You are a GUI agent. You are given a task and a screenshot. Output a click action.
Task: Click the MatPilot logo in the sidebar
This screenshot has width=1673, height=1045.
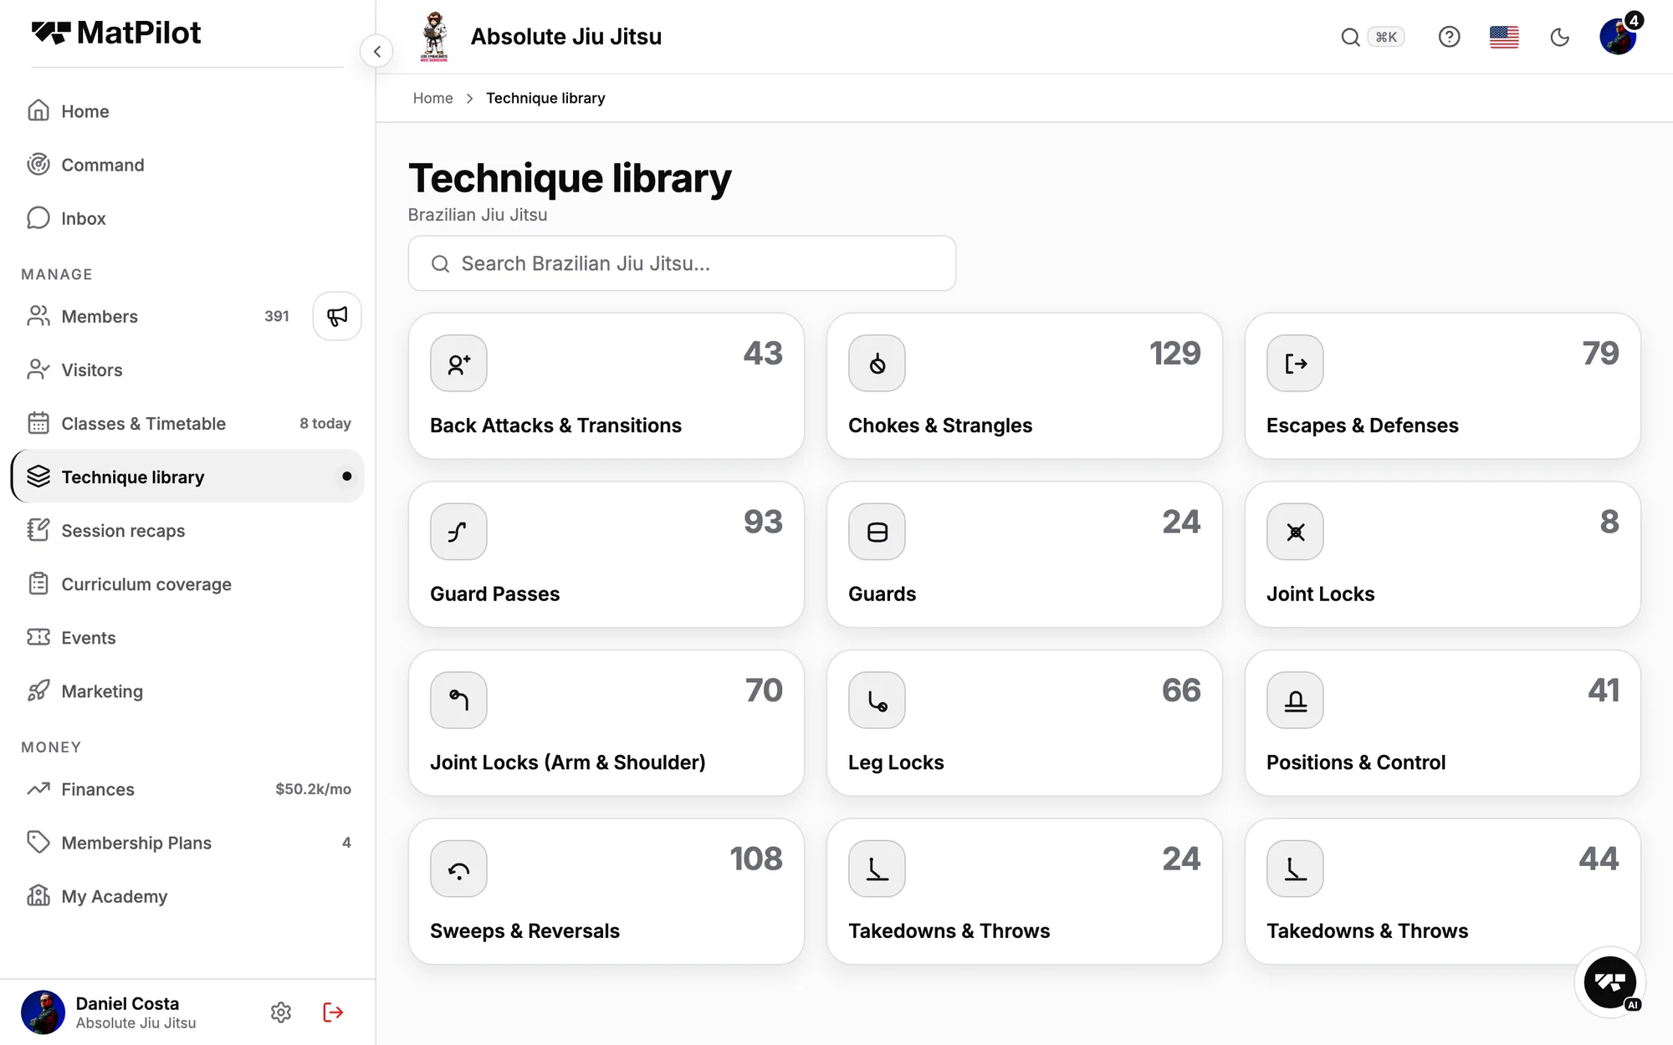116,33
